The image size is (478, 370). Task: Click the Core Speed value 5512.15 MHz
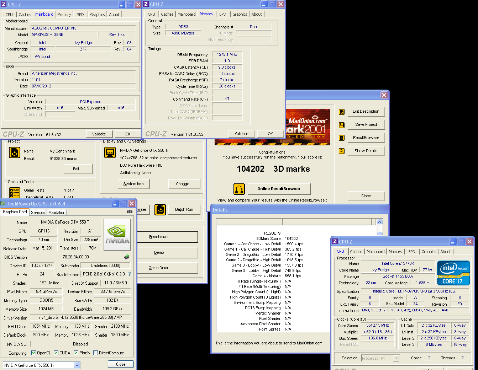(x=378, y=325)
